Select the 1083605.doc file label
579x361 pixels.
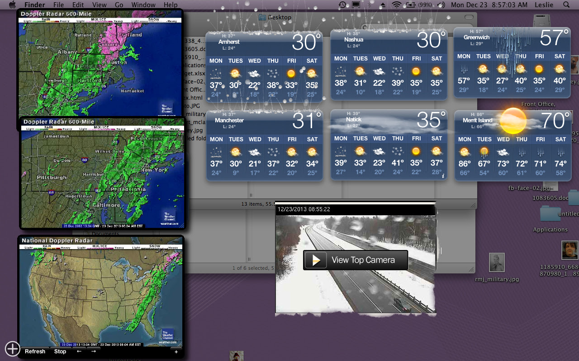[x=550, y=198]
